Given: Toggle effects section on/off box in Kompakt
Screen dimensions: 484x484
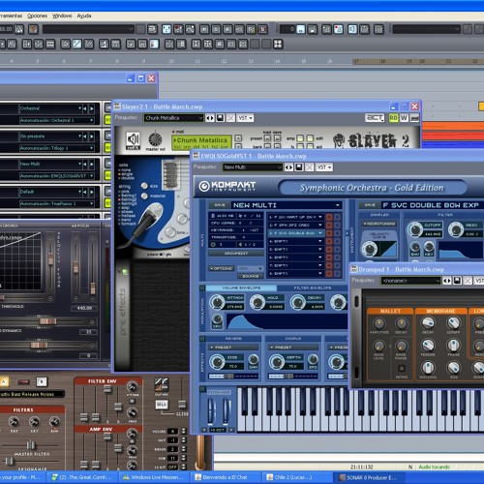Looking at the screenshot, I should (202, 339).
